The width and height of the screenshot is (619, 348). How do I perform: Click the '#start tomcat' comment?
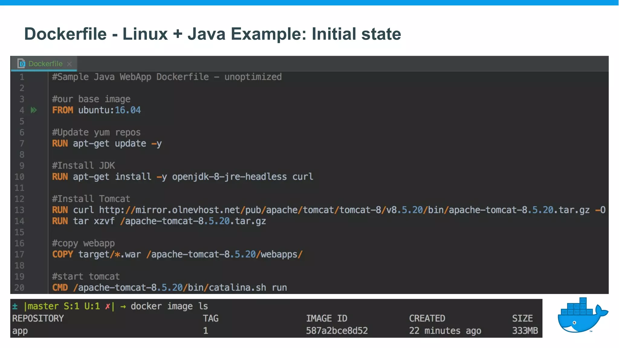tap(86, 276)
